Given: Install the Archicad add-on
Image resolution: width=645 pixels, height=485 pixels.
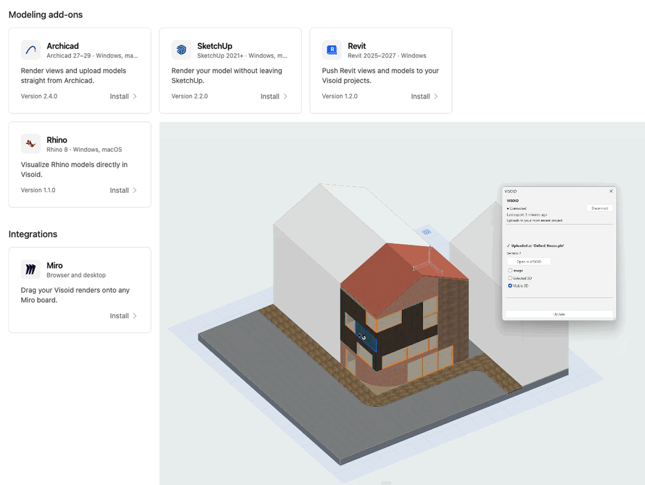Looking at the screenshot, I should click(124, 96).
